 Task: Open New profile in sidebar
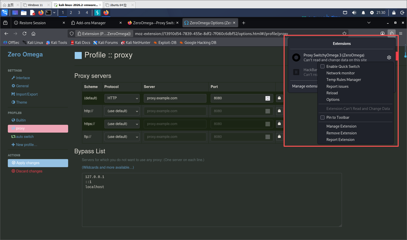(x=24, y=145)
